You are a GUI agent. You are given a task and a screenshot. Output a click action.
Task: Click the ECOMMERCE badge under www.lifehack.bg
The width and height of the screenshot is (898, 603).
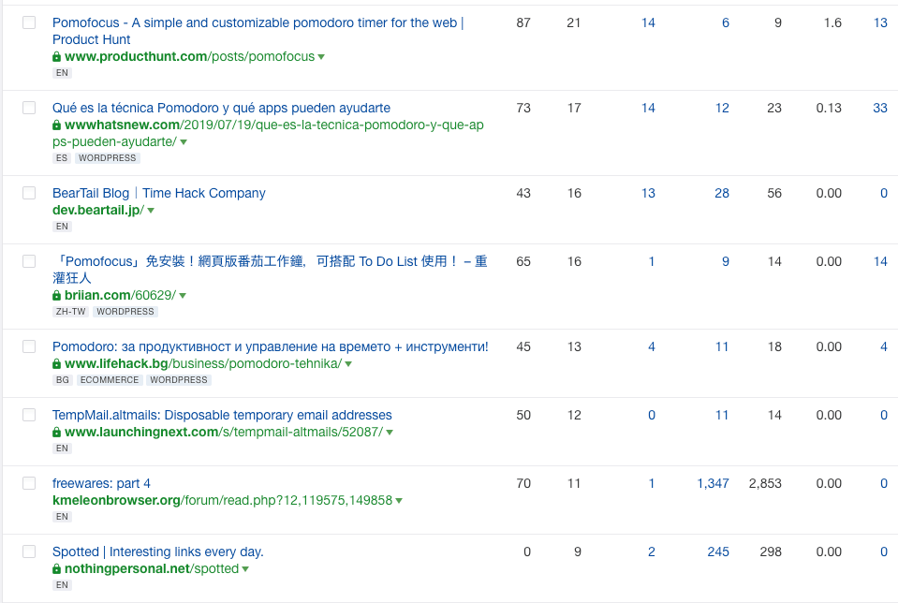point(109,379)
